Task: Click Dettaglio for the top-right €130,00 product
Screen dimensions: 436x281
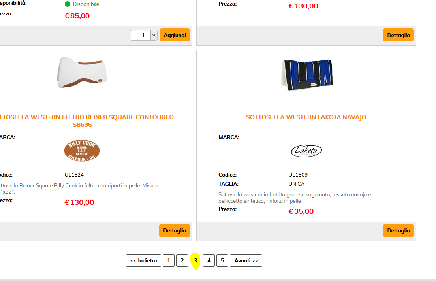Action: coord(398,35)
